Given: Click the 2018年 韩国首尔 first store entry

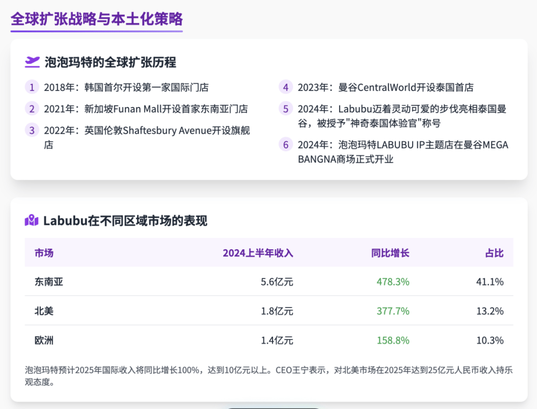Looking at the screenshot, I should [x=126, y=88].
